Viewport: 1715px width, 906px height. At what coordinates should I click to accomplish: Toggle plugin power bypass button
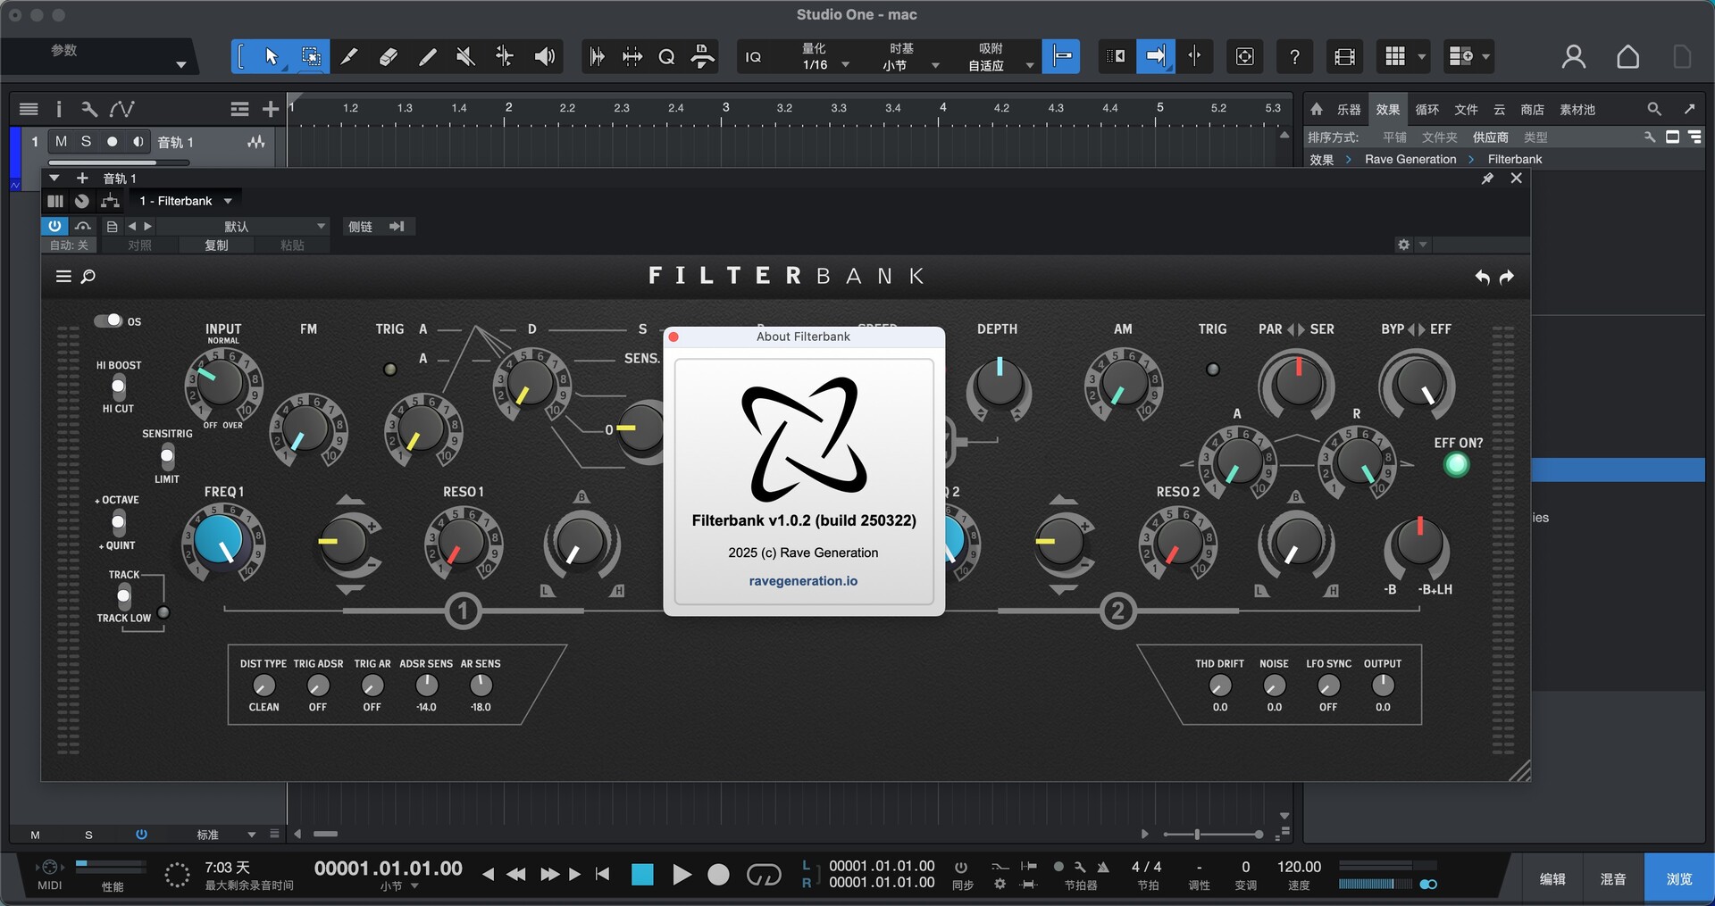54,227
